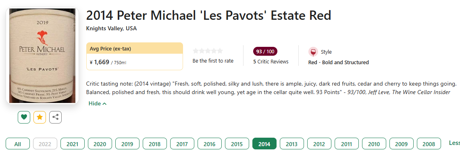Select the All vintages tab
This screenshot has height=151, width=460.
coord(18,144)
